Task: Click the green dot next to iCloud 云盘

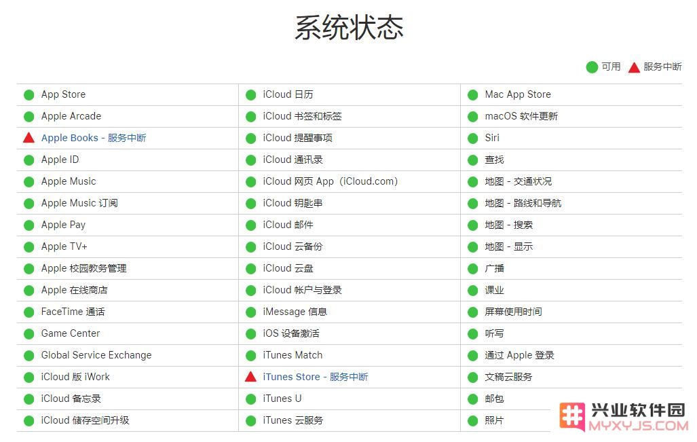Action: point(250,269)
